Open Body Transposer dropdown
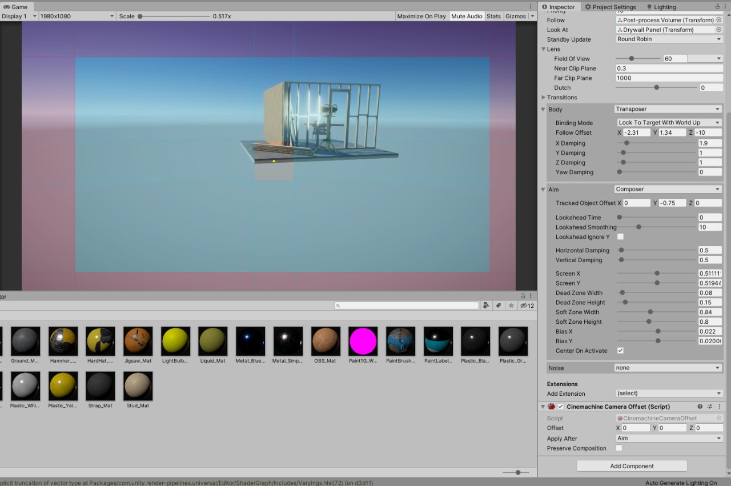Viewport: 731px width, 486px height. (x=668, y=109)
